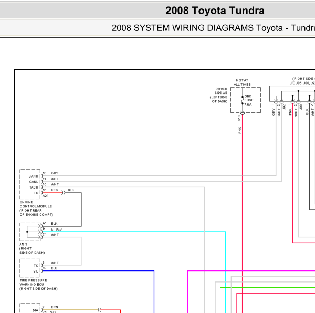
Task: Click the "2008 Toyota Tundra" title heading
Action: click(x=215, y=11)
